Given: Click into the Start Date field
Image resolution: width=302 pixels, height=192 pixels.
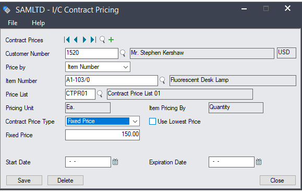Looking at the screenshot, I should pos(88,162).
